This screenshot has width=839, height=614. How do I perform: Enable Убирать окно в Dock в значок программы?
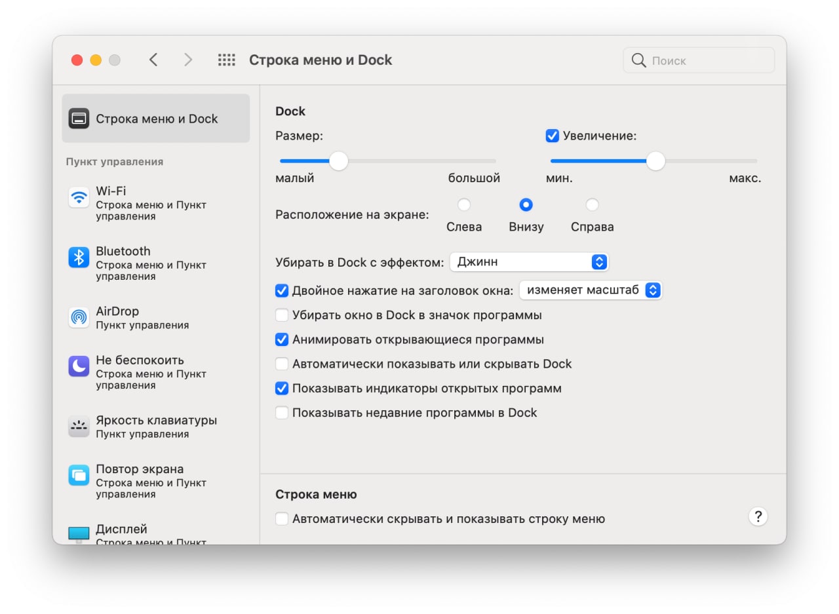tap(282, 315)
